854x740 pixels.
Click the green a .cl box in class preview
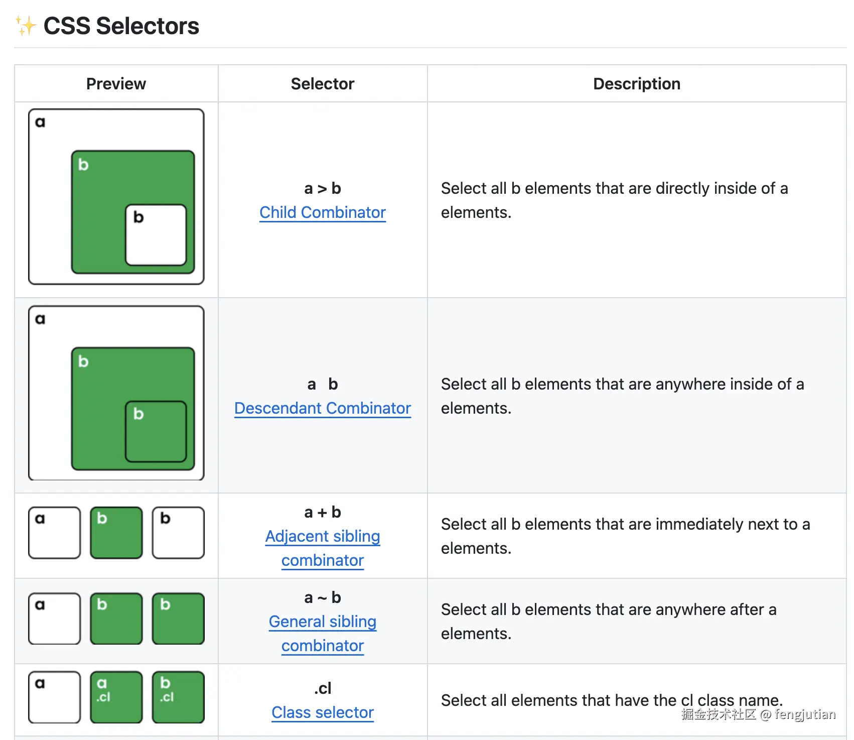pos(116,697)
